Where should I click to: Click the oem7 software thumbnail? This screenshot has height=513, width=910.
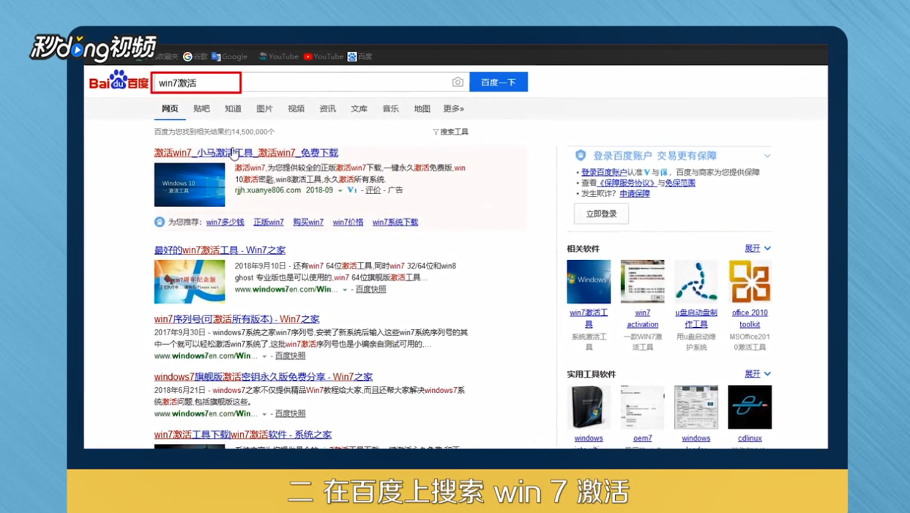pyautogui.click(x=642, y=407)
